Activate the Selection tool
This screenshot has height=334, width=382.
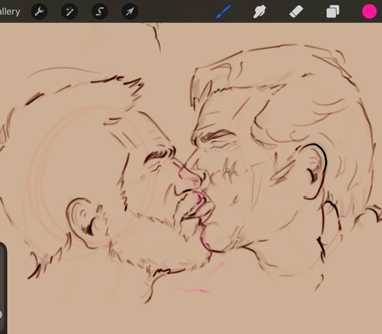tap(100, 12)
